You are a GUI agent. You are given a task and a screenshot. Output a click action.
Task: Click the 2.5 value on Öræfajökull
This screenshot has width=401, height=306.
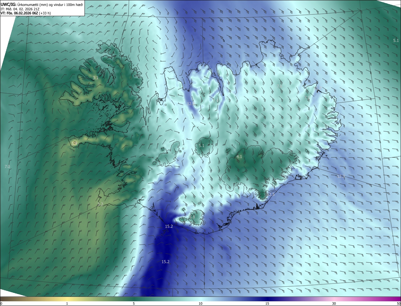[271, 195]
